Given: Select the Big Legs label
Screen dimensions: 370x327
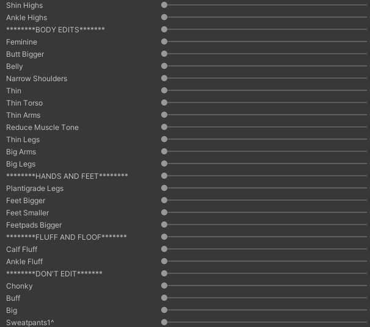Looking at the screenshot, I should (21, 164).
